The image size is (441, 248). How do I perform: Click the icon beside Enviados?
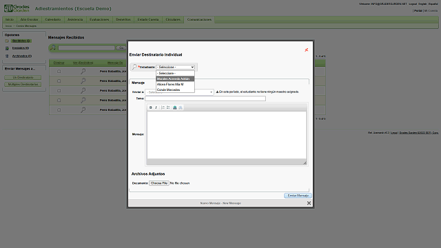click(7, 48)
